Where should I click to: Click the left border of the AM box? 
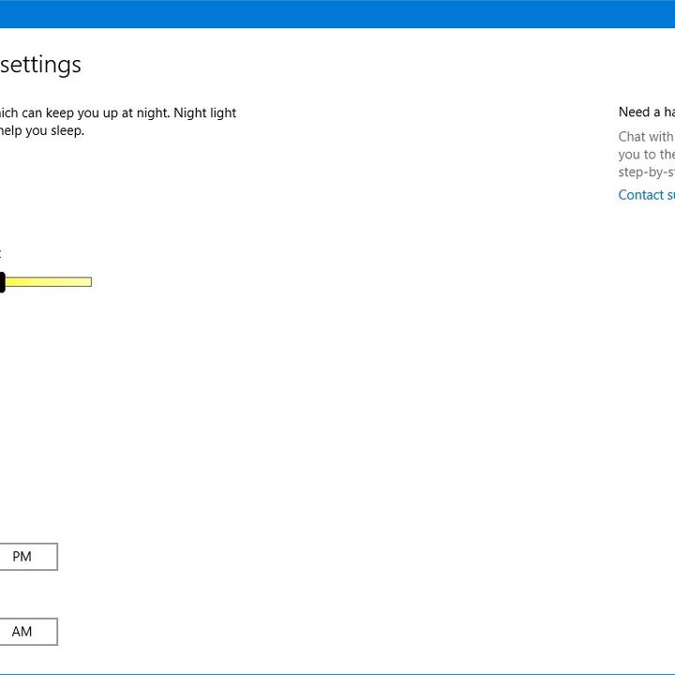[x=1, y=632]
